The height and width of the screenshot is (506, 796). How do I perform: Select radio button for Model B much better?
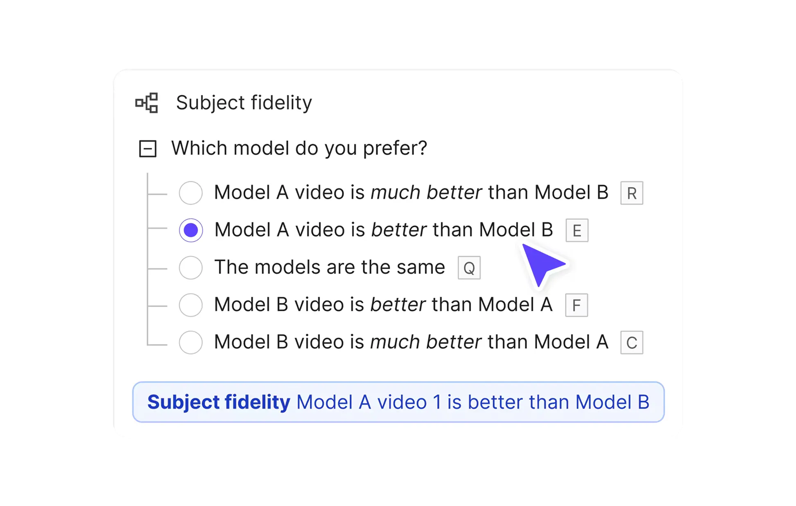191,343
